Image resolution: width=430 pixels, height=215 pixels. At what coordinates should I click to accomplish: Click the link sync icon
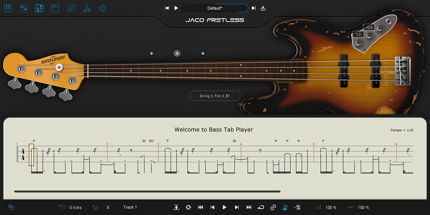tap(273, 207)
